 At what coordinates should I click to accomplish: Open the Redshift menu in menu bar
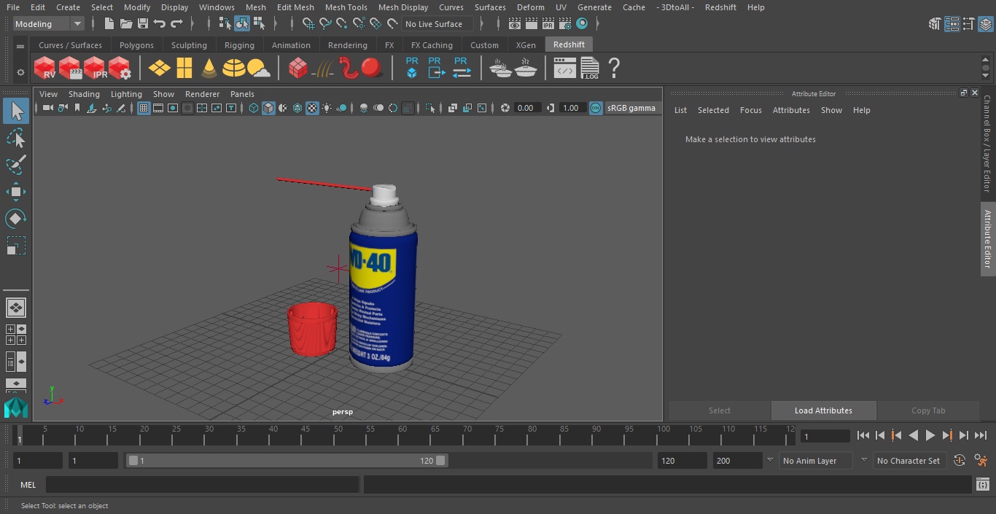720,7
